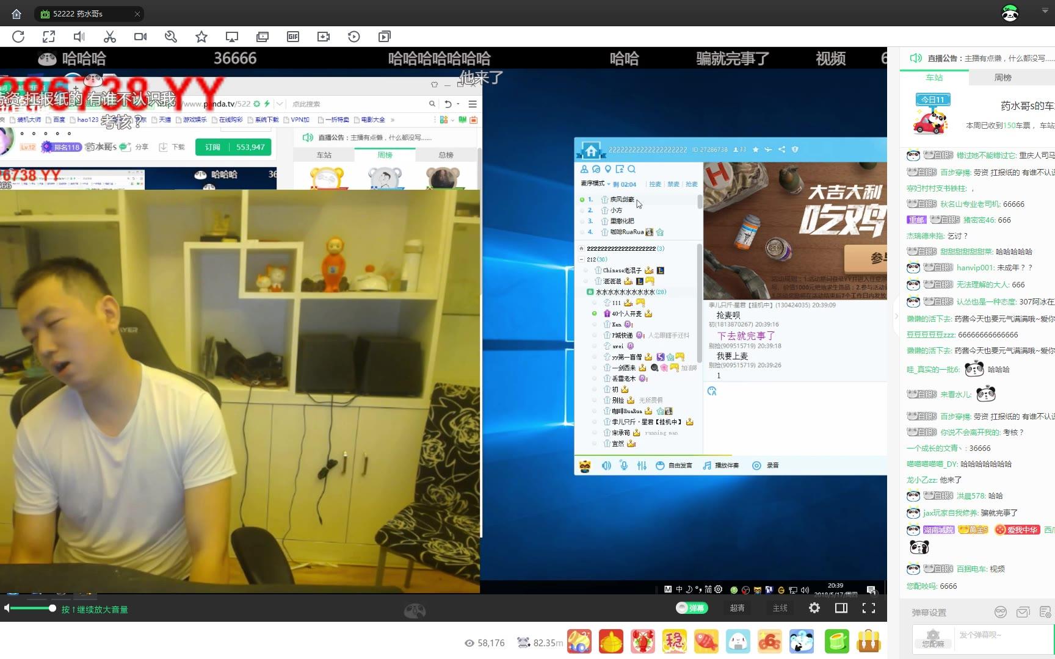Click the 自由发言 button in YY

674,466
